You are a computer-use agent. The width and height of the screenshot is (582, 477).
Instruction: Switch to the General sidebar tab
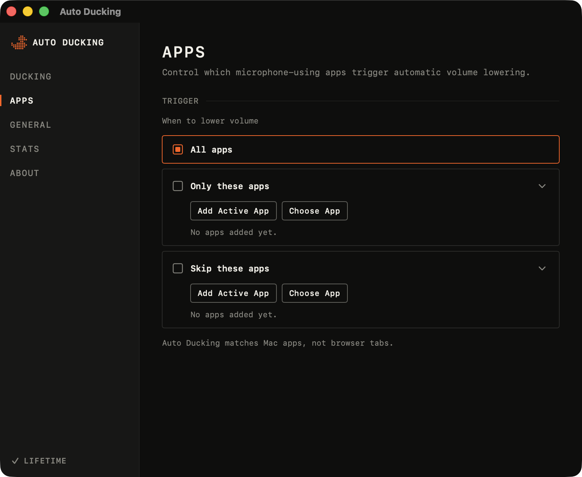[31, 125]
